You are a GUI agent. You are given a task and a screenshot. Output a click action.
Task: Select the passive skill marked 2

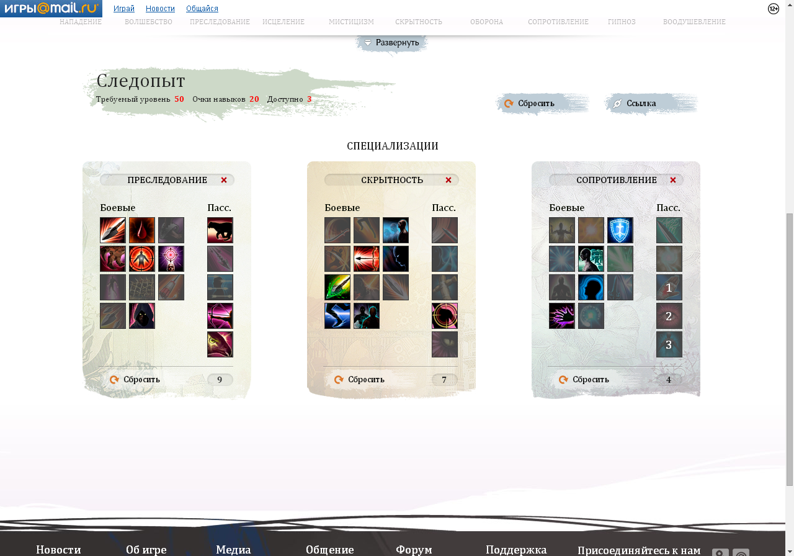(x=669, y=316)
